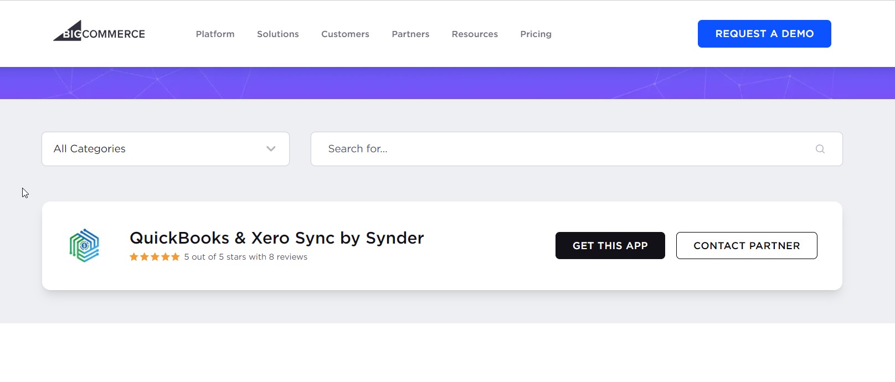
Task: Expand categories using the chevron arrow
Action: click(x=271, y=148)
